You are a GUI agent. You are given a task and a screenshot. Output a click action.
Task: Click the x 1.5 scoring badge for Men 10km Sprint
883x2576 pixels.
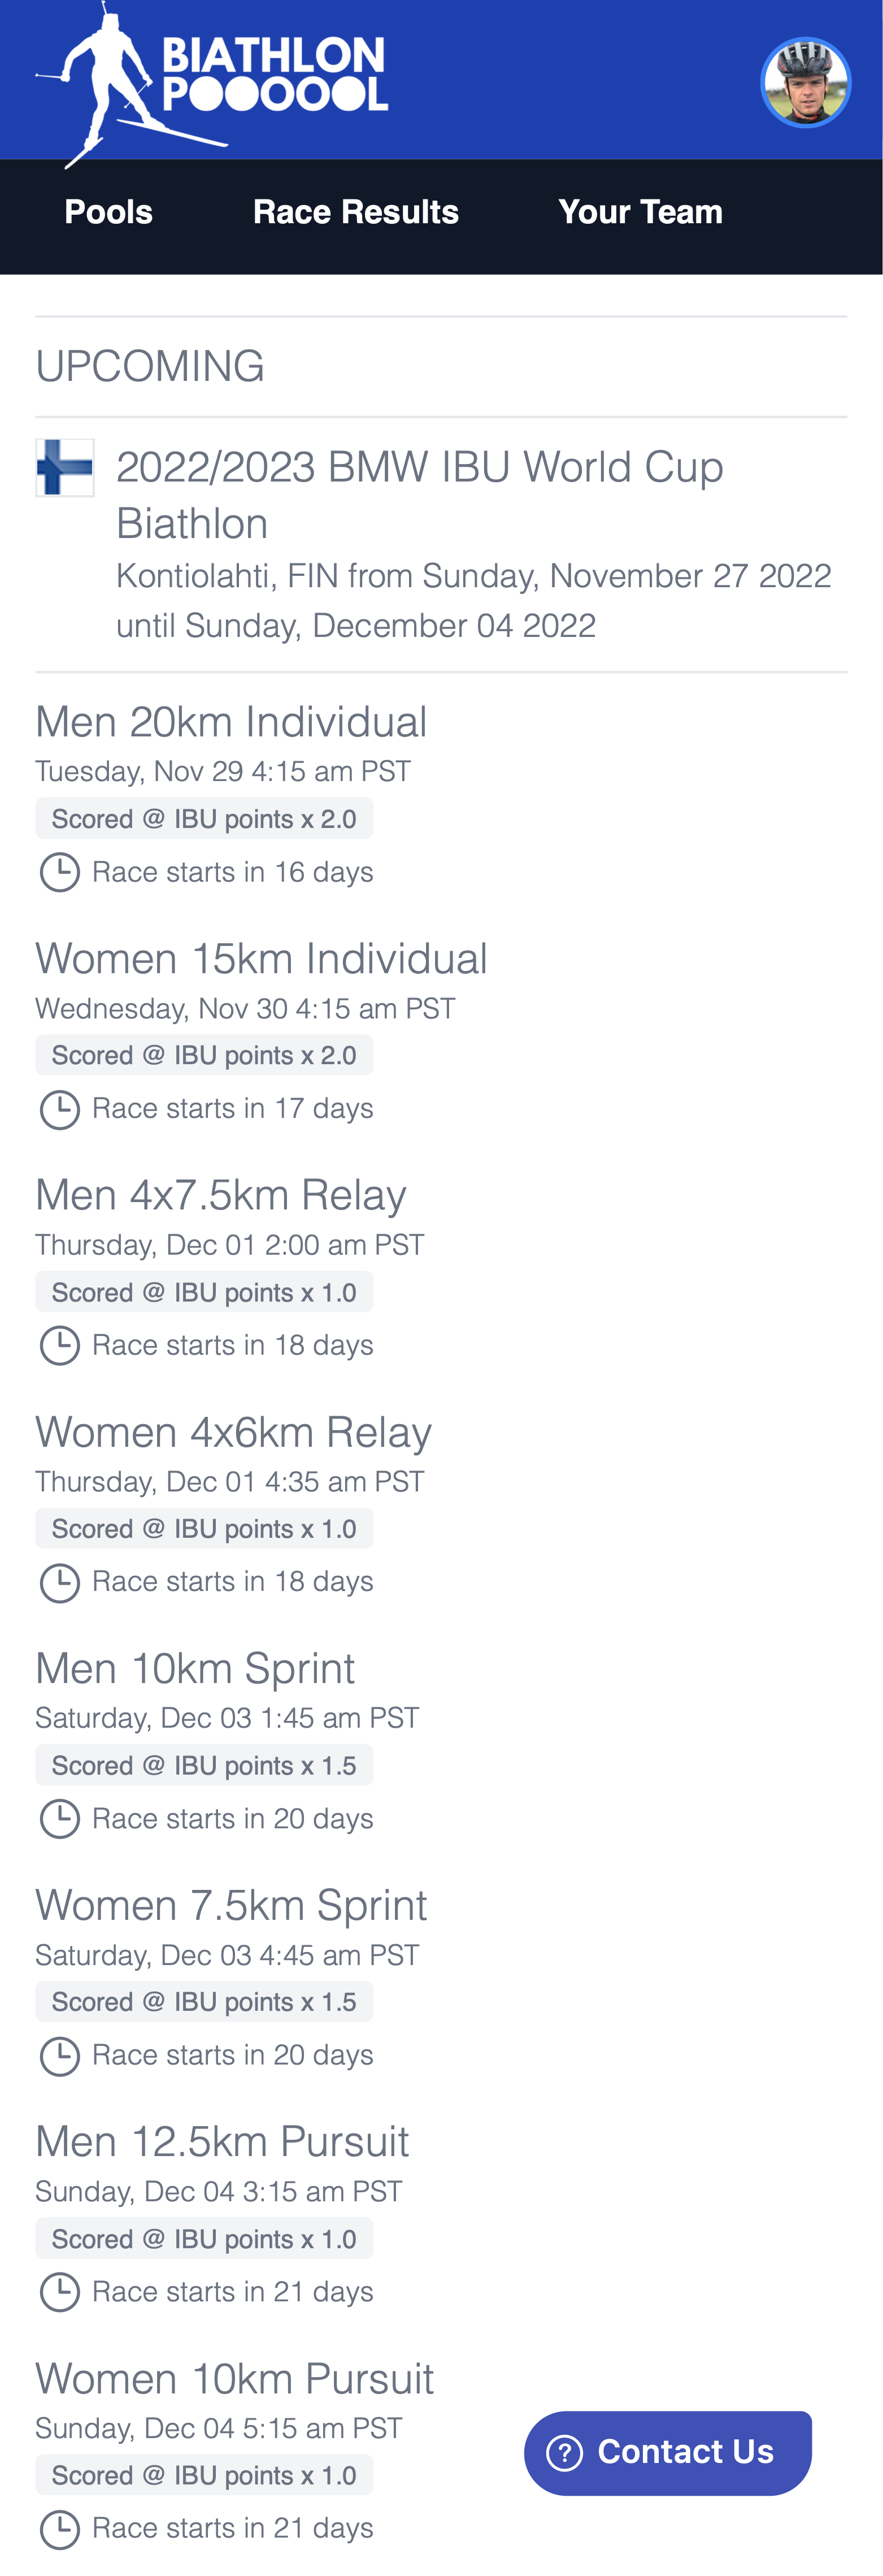[x=204, y=1766]
